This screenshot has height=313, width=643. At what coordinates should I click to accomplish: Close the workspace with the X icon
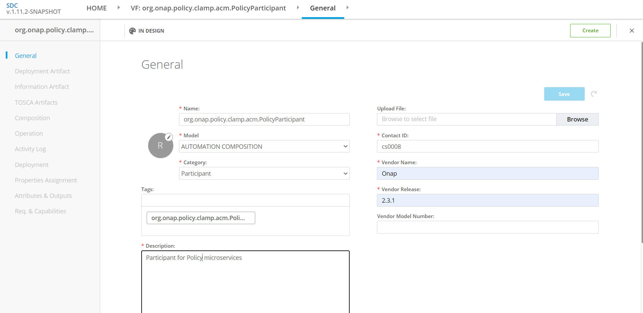coord(632,31)
